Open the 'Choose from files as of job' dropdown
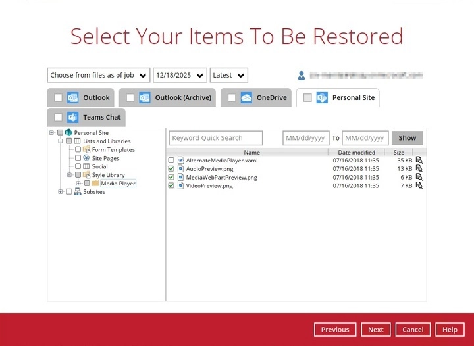Image resolution: width=474 pixels, height=346 pixels. [x=98, y=75]
